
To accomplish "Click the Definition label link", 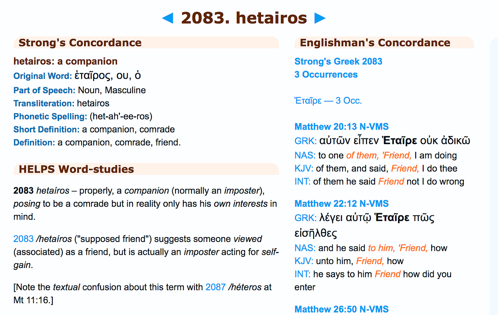I will pyautogui.click(x=34, y=143).
